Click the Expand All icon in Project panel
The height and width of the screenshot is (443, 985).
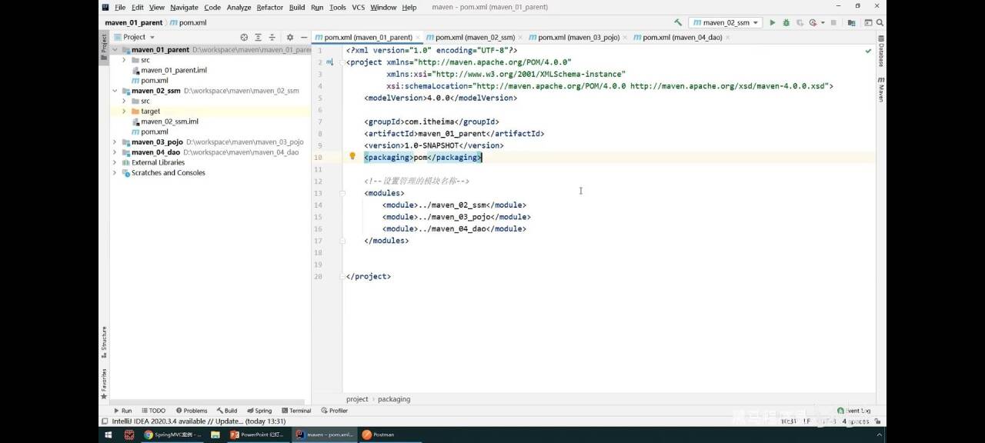pos(258,37)
